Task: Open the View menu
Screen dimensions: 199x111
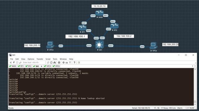Action: pyautogui.click(x=23, y=59)
